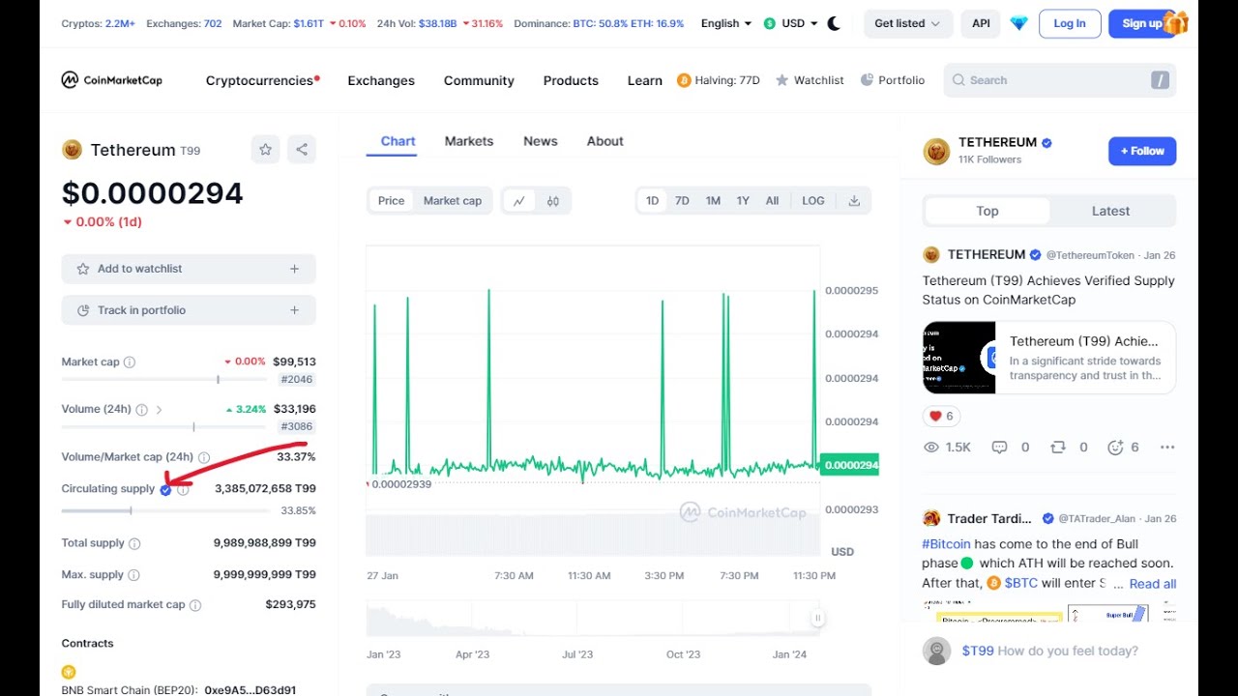Switch to the News tab
This screenshot has height=696, width=1238.
tap(541, 141)
